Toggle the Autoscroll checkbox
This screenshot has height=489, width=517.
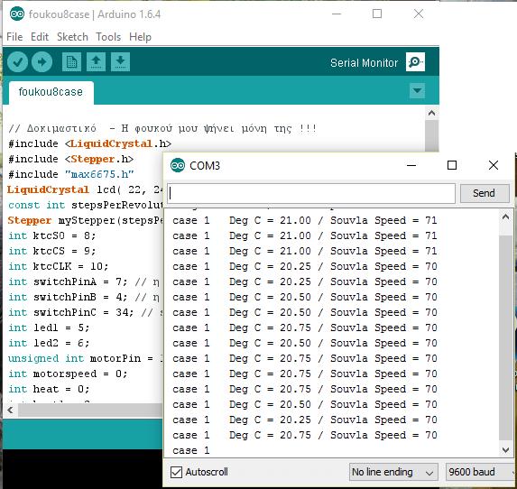tap(176, 472)
